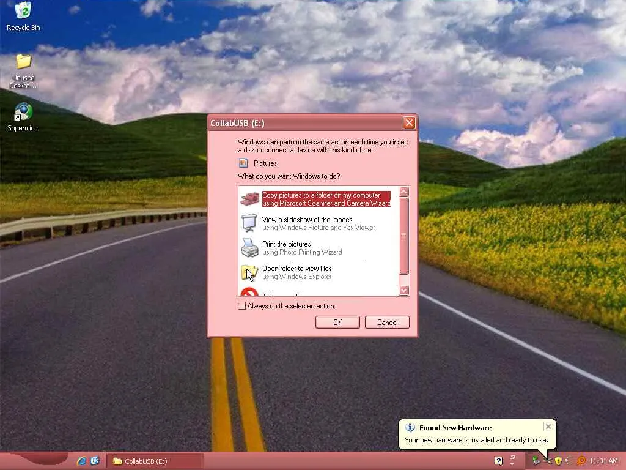Click the orange magnifier tray icon

581,461
